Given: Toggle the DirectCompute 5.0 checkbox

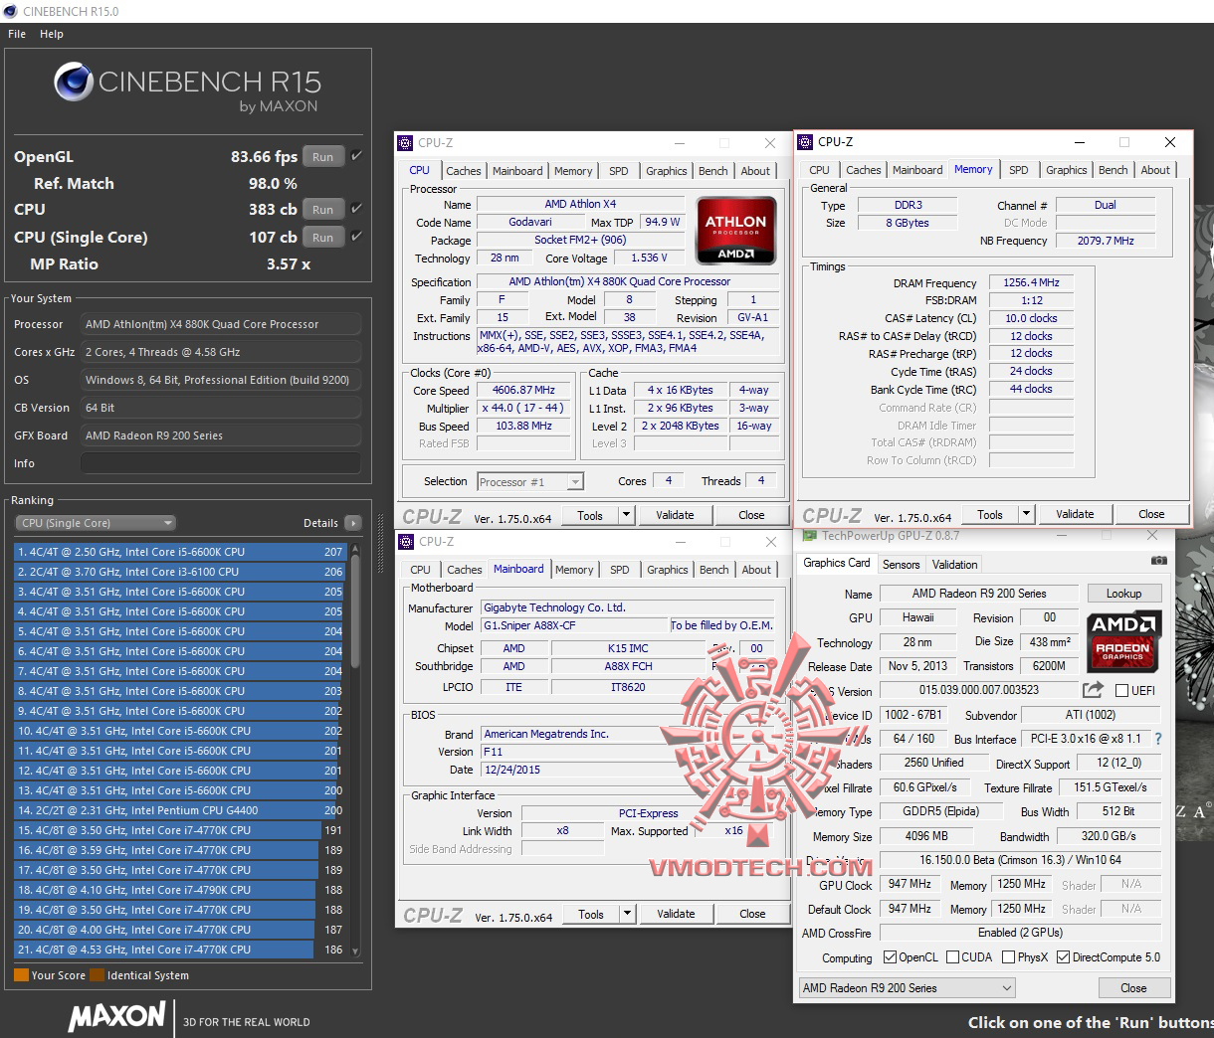Looking at the screenshot, I should coord(1064,957).
